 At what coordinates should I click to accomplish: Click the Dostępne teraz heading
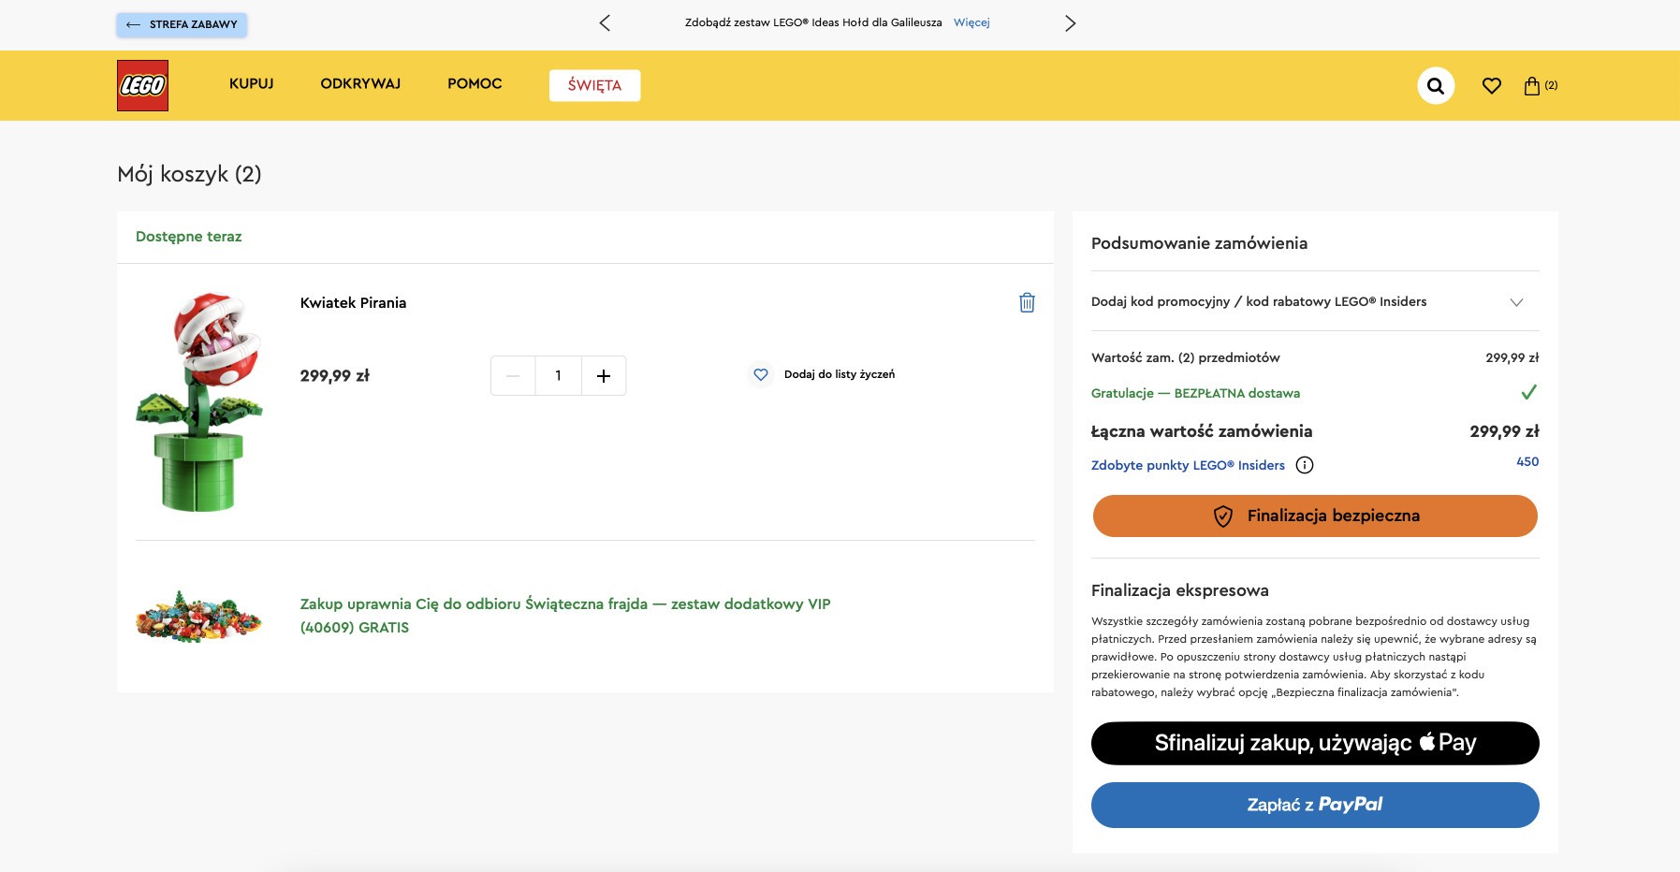click(x=189, y=237)
